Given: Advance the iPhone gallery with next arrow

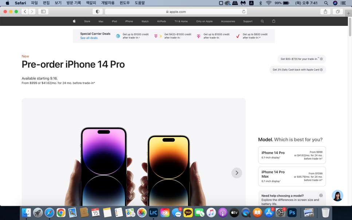Looking at the screenshot, I should click(236, 173).
